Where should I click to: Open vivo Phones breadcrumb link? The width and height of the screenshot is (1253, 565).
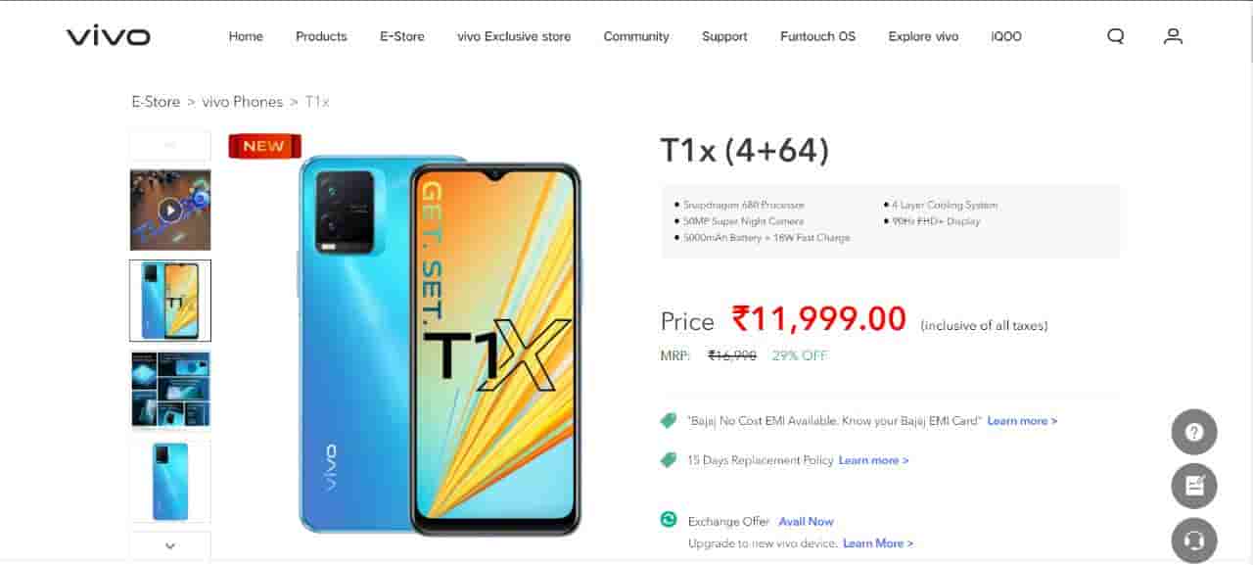[x=242, y=102]
